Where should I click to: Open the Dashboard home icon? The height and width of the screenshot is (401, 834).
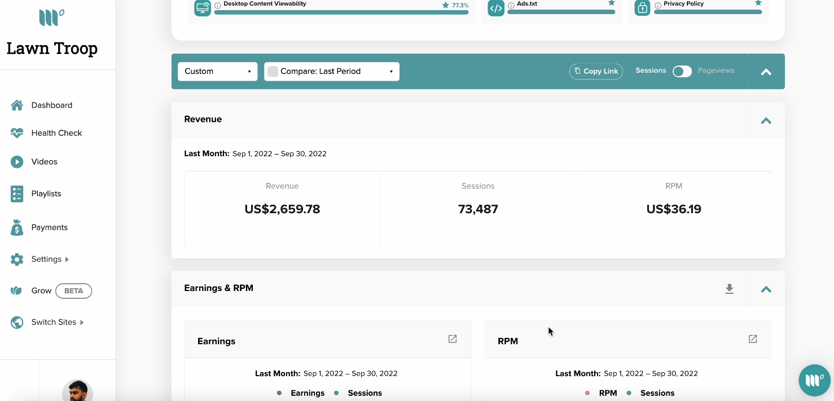(17, 105)
